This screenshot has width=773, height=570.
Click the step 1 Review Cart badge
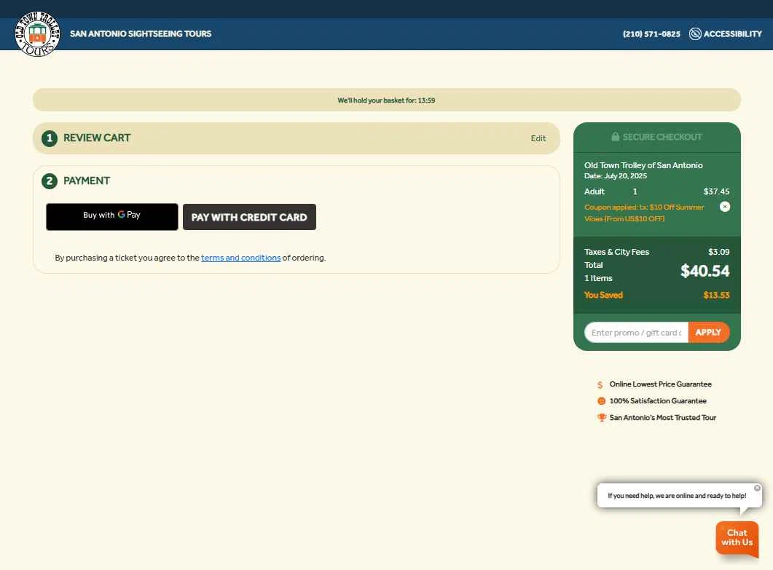click(x=50, y=138)
